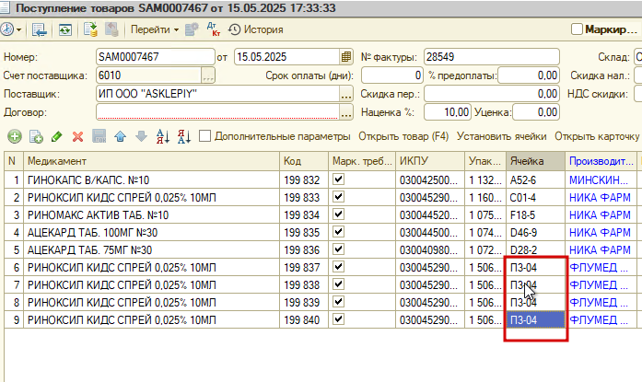This screenshot has height=382, width=642.
Task: Click the copy row icon
Action: (36, 136)
